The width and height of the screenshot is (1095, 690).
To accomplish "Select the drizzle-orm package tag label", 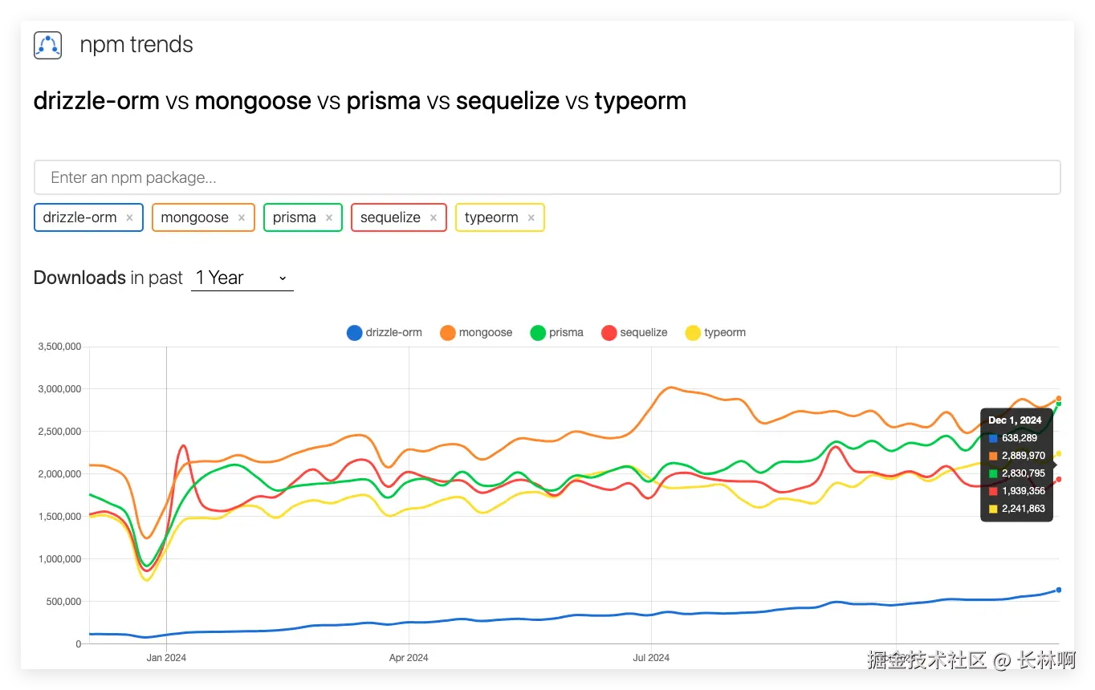I will point(79,217).
